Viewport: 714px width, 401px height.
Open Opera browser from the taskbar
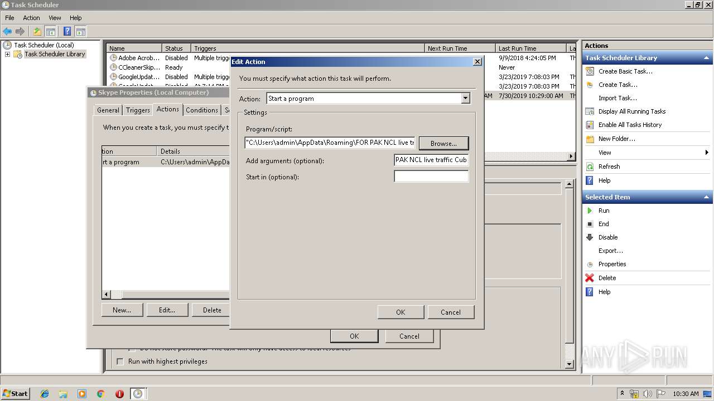pos(119,394)
